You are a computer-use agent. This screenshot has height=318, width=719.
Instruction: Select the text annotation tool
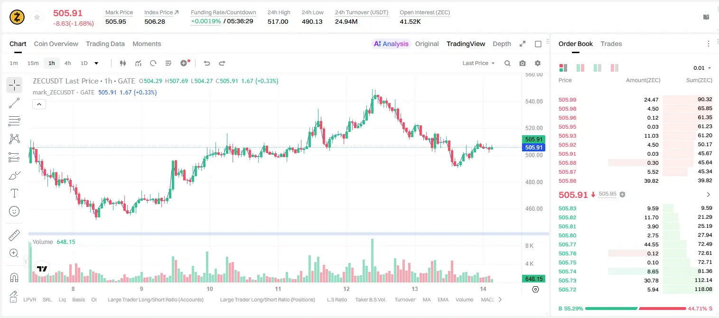[14, 193]
